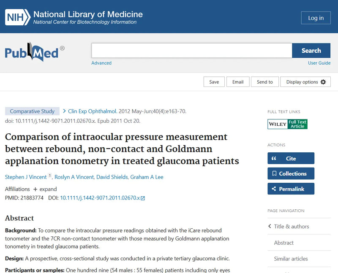Click the plus icon next to expand
This screenshot has width=338, height=273.
35,189
